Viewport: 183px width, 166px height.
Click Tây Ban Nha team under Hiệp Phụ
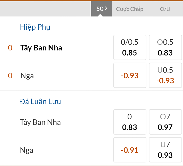[x=41, y=48]
